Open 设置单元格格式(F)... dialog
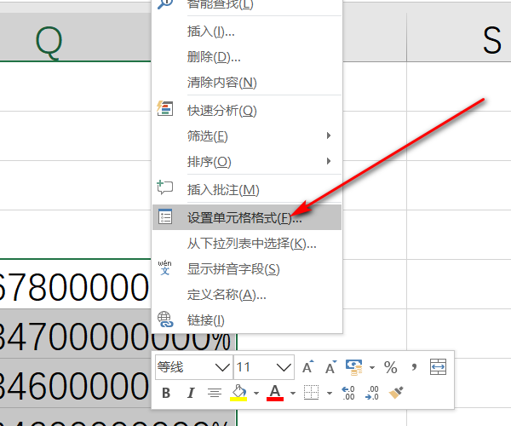 click(247, 217)
